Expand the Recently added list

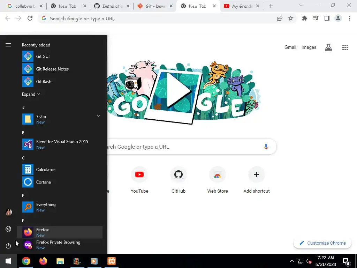tap(31, 94)
